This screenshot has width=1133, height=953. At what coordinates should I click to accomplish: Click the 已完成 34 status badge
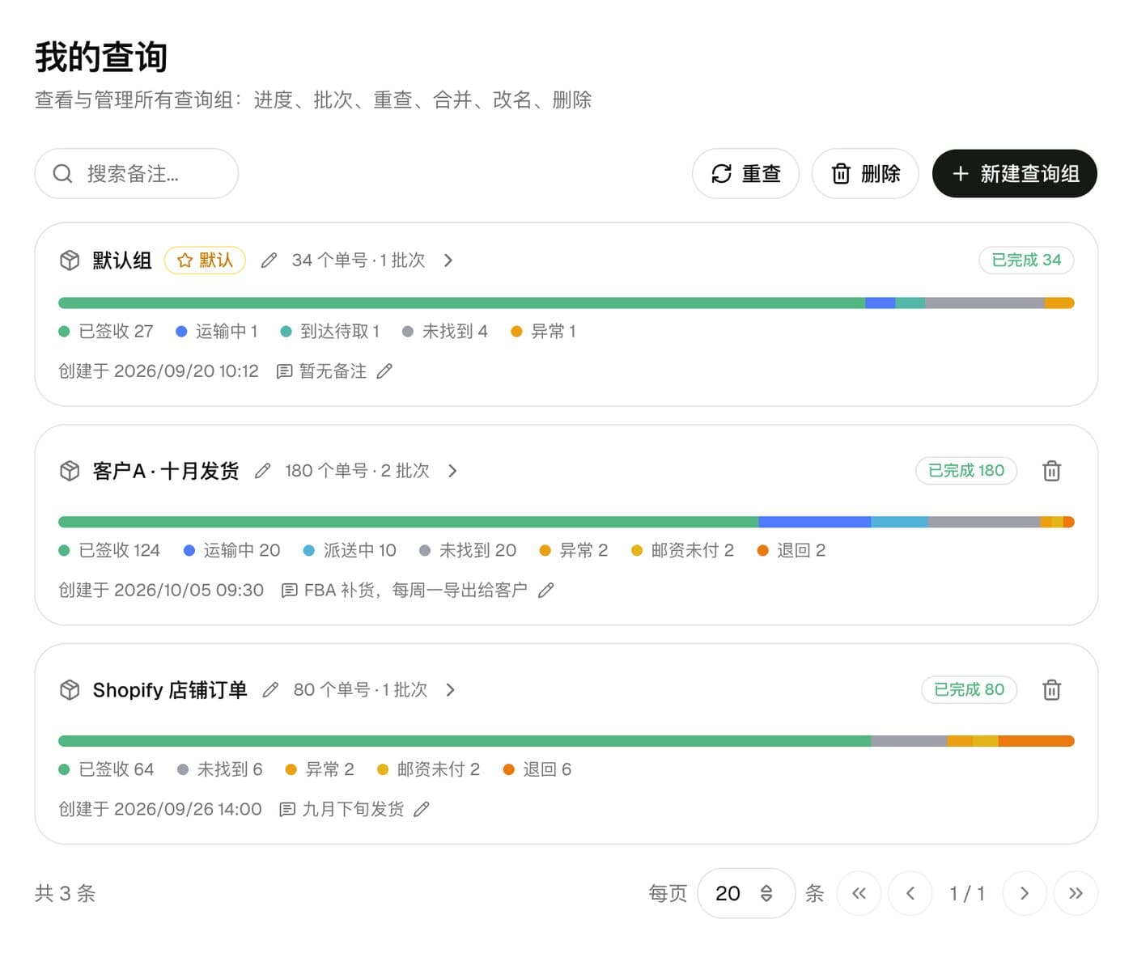click(x=1026, y=260)
